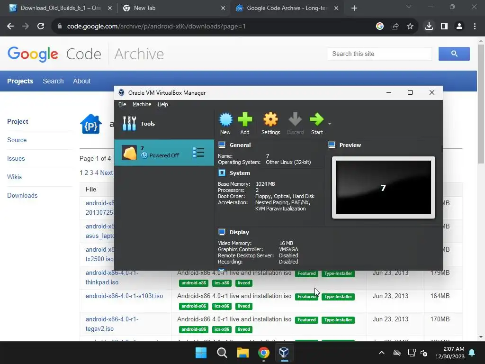The height and width of the screenshot is (364, 485).
Task: Open Chrome from taskbar
Action: pyautogui.click(x=264, y=353)
